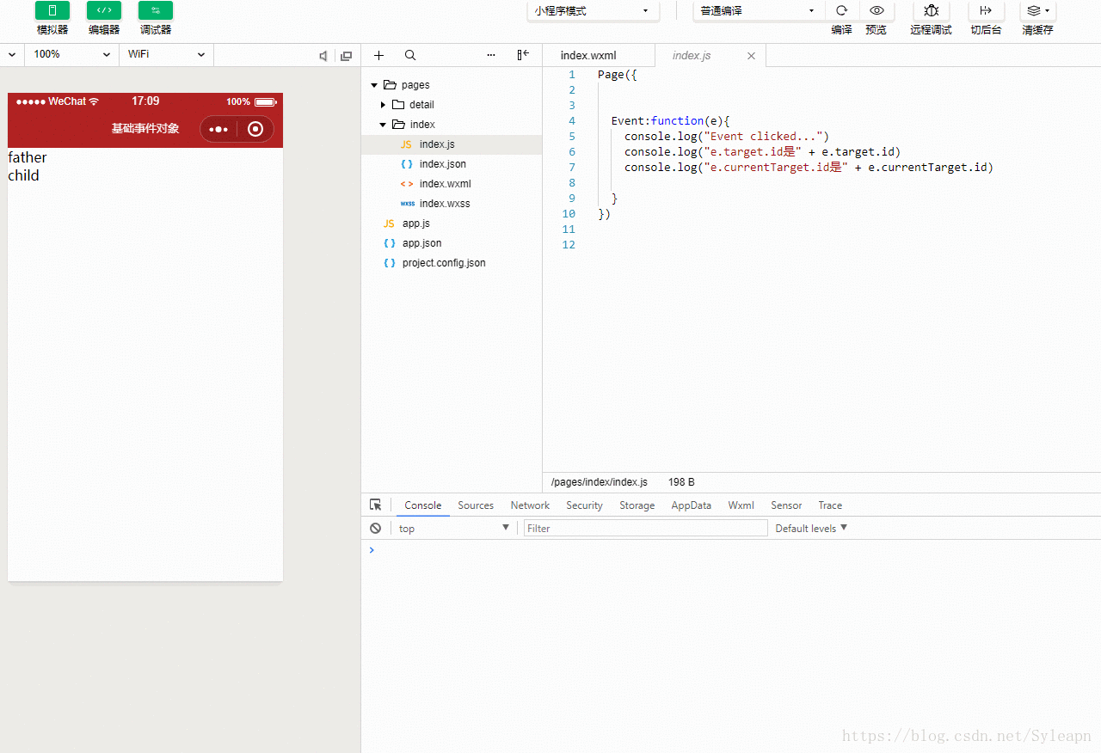Collapse the file tree panel
This screenshot has width=1101, height=753.
(522, 55)
